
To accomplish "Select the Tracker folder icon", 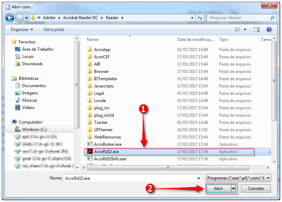I will pos(90,123).
